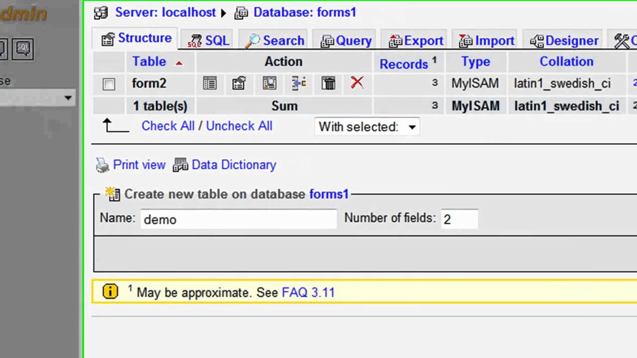Viewport: 637px width, 358px height.
Task: Switch to the SQL tab
Action: coord(208,40)
